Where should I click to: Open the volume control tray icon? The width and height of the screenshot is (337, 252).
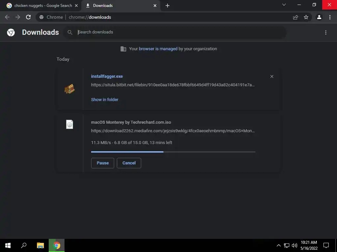click(x=295, y=245)
